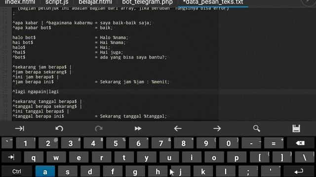Screen dimensions: 316x177
Task: Switch to index.html tab
Action: point(20,2)
